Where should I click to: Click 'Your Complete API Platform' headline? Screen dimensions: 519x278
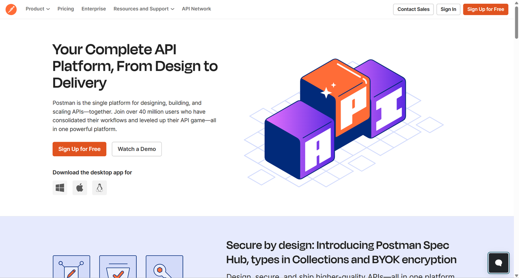pyautogui.click(x=135, y=66)
